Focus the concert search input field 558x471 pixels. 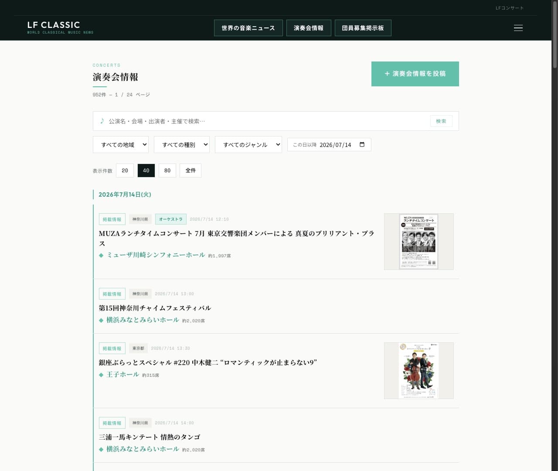[266, 121]
